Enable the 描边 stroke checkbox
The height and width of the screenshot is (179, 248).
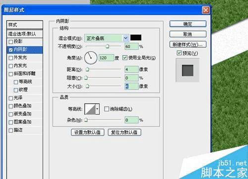[x=11, y=130]
